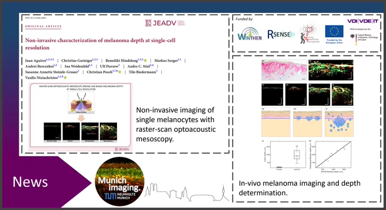386x210 pixels.
Task: Open the healthy skin layer schematic
Action: point(276,122)
